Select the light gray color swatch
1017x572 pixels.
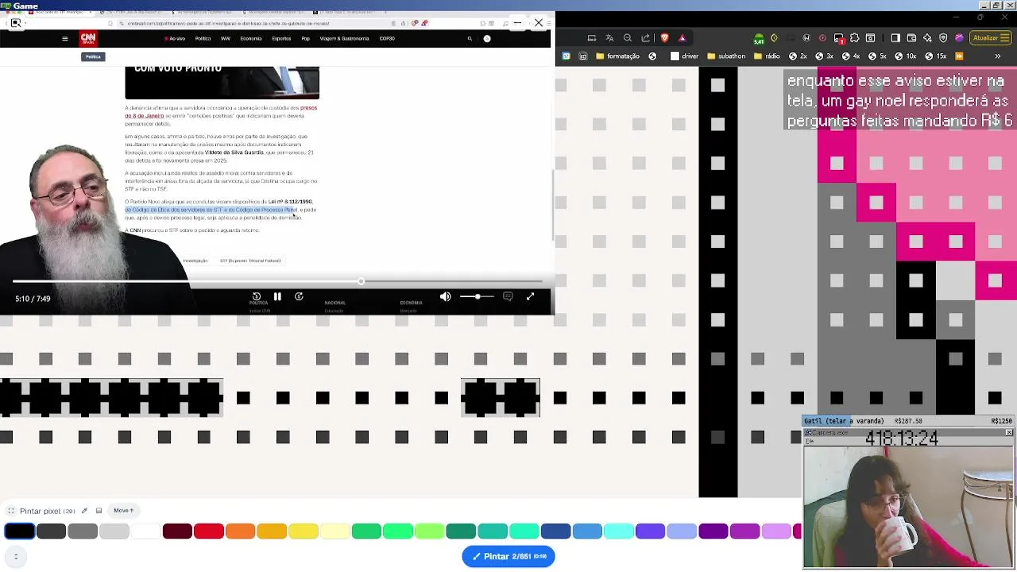(x=114, y=531)
